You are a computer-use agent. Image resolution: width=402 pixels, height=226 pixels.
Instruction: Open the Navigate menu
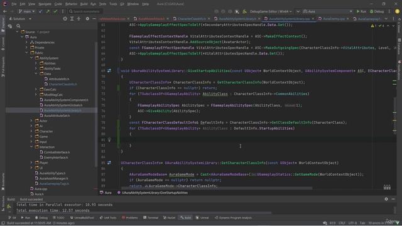45,4
